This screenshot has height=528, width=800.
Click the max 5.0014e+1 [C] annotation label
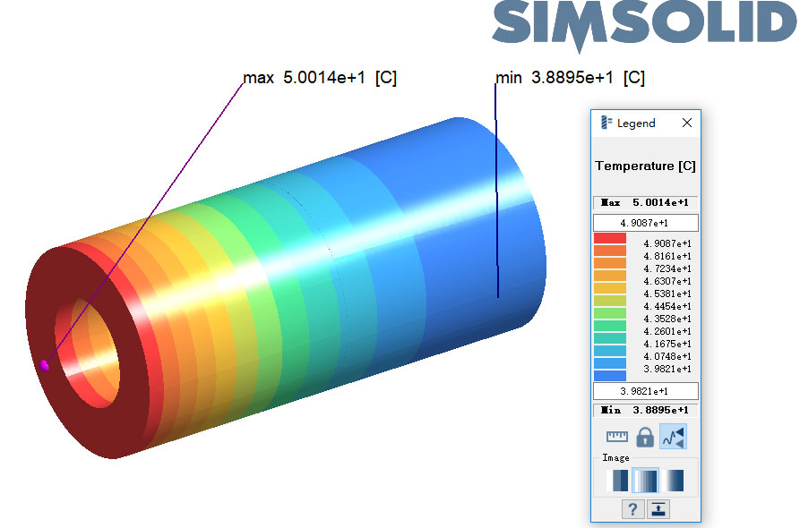[320, 78]
